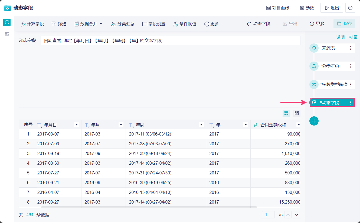Viewport: 360px width, 223px height.
Task: Change the 年周 column type icon
Action: tap(131, 125)
